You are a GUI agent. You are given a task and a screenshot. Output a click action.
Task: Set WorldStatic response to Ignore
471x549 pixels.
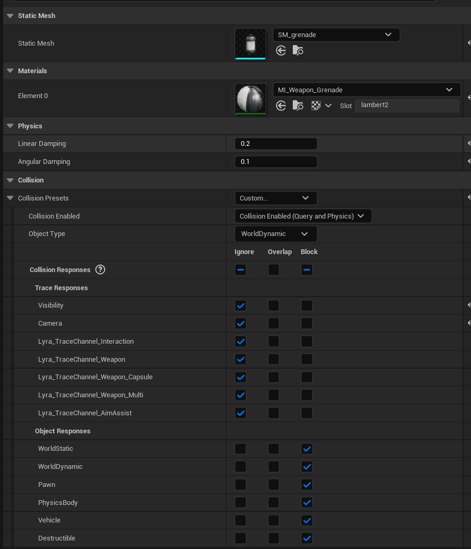click(240, 449)
